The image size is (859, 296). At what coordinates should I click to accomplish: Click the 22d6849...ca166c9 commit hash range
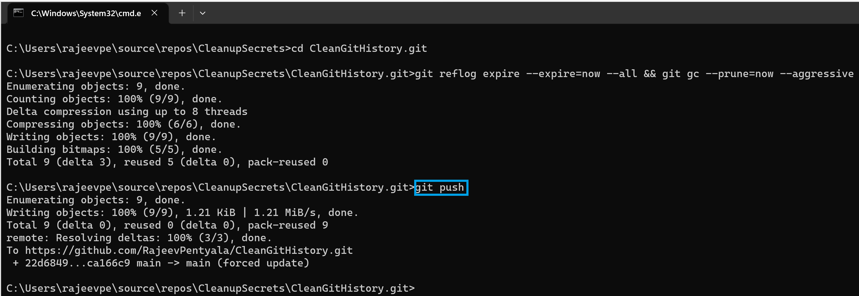click(77, 263)
